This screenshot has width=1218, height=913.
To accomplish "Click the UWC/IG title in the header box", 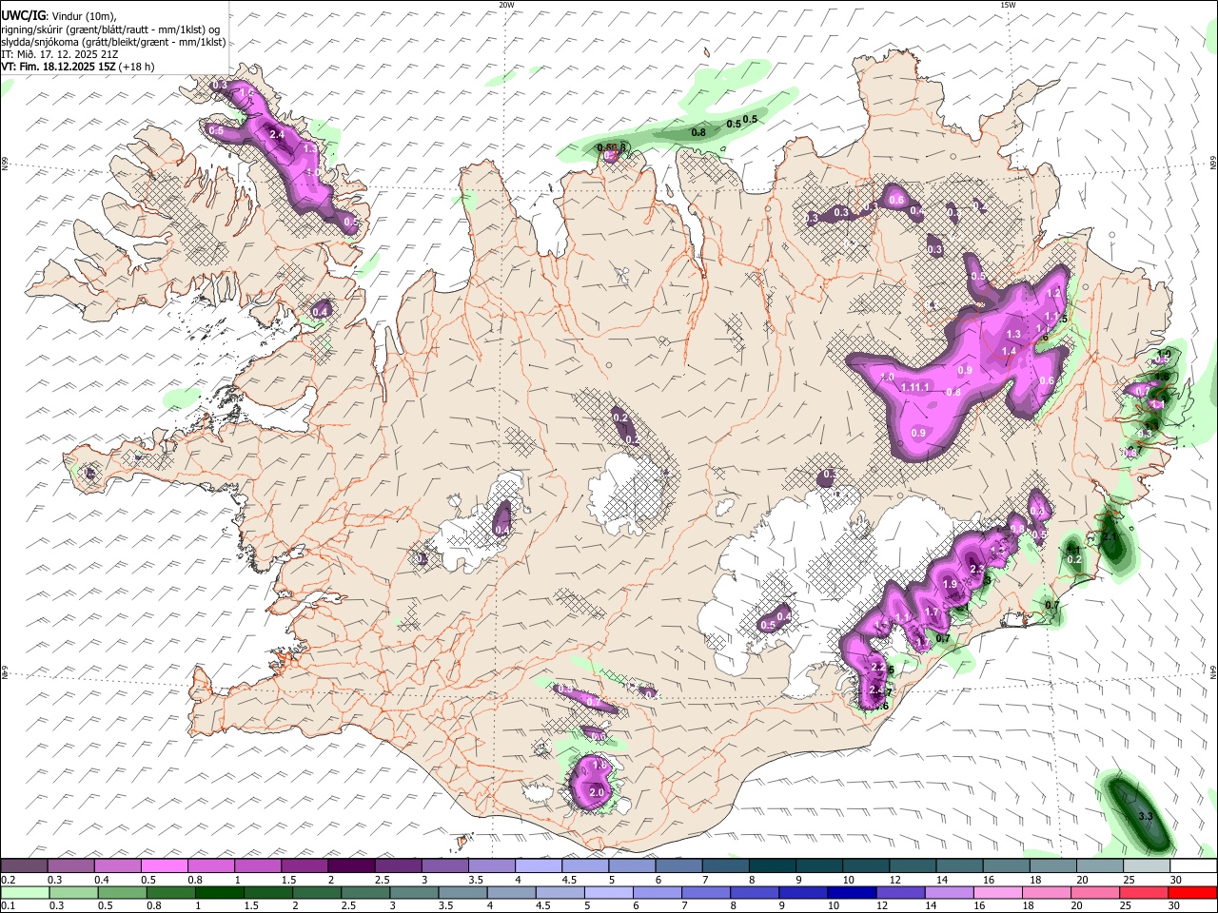I will click(x=24, y=15).
